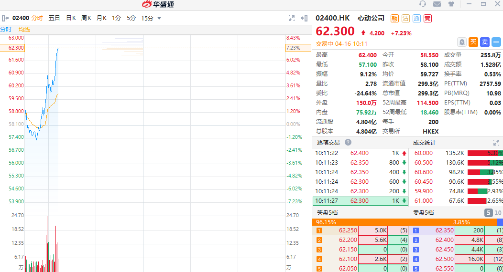
Task: Expand the 成交统计 panel to fullscreen
Action: point(496,142)
